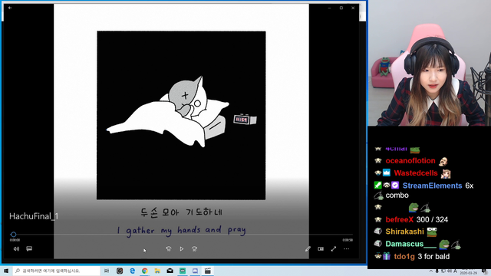
Task: Click the subtitle 'I gather my hands and pray'
Action: point(182,230)
